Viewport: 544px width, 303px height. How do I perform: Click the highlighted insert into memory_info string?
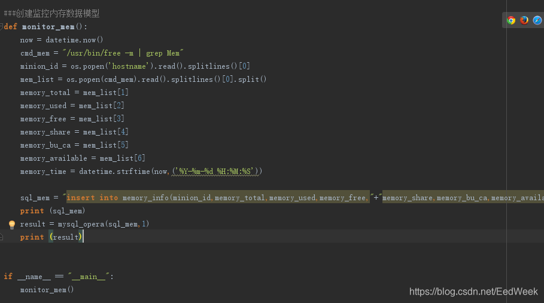pos(218,198)
